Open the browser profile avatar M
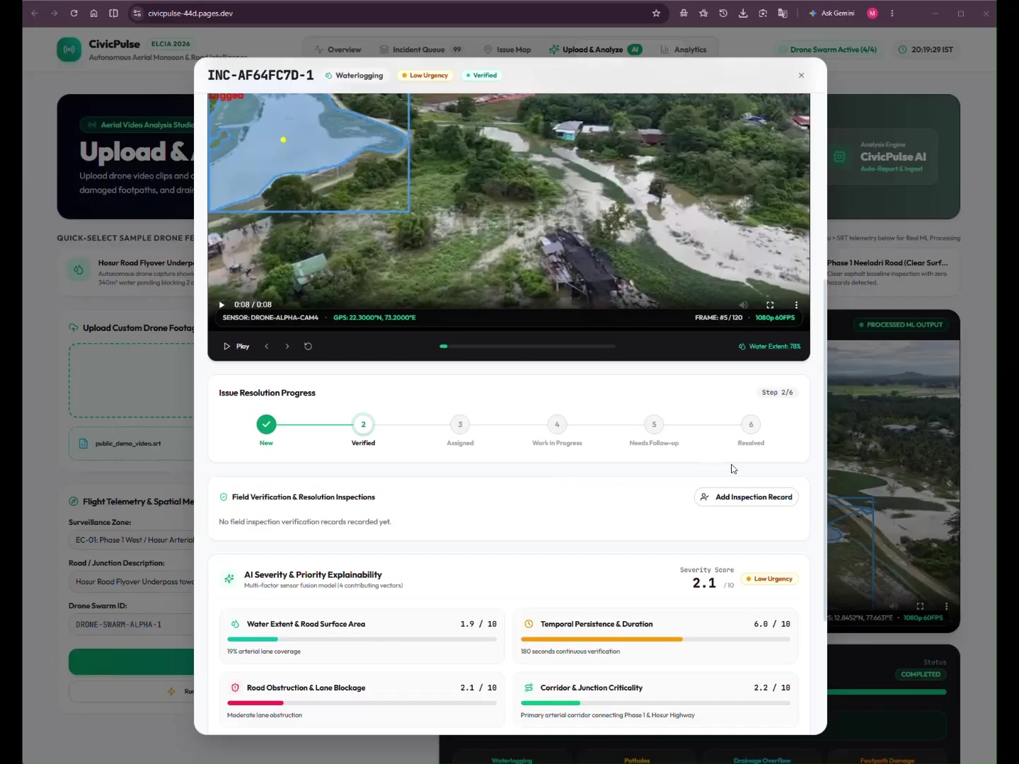This screenshot has width=1019, height=764. click(x=873, y=13)
